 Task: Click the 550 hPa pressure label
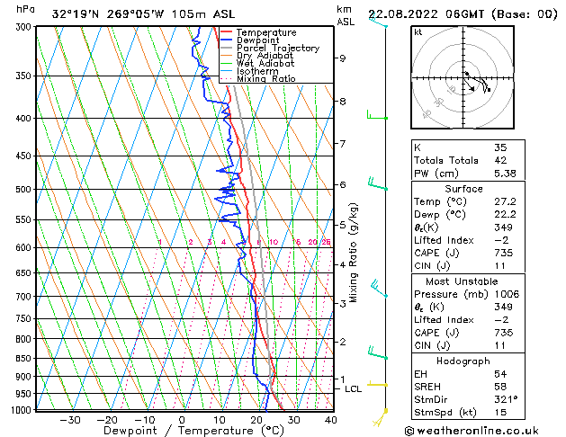coord(25,220)
